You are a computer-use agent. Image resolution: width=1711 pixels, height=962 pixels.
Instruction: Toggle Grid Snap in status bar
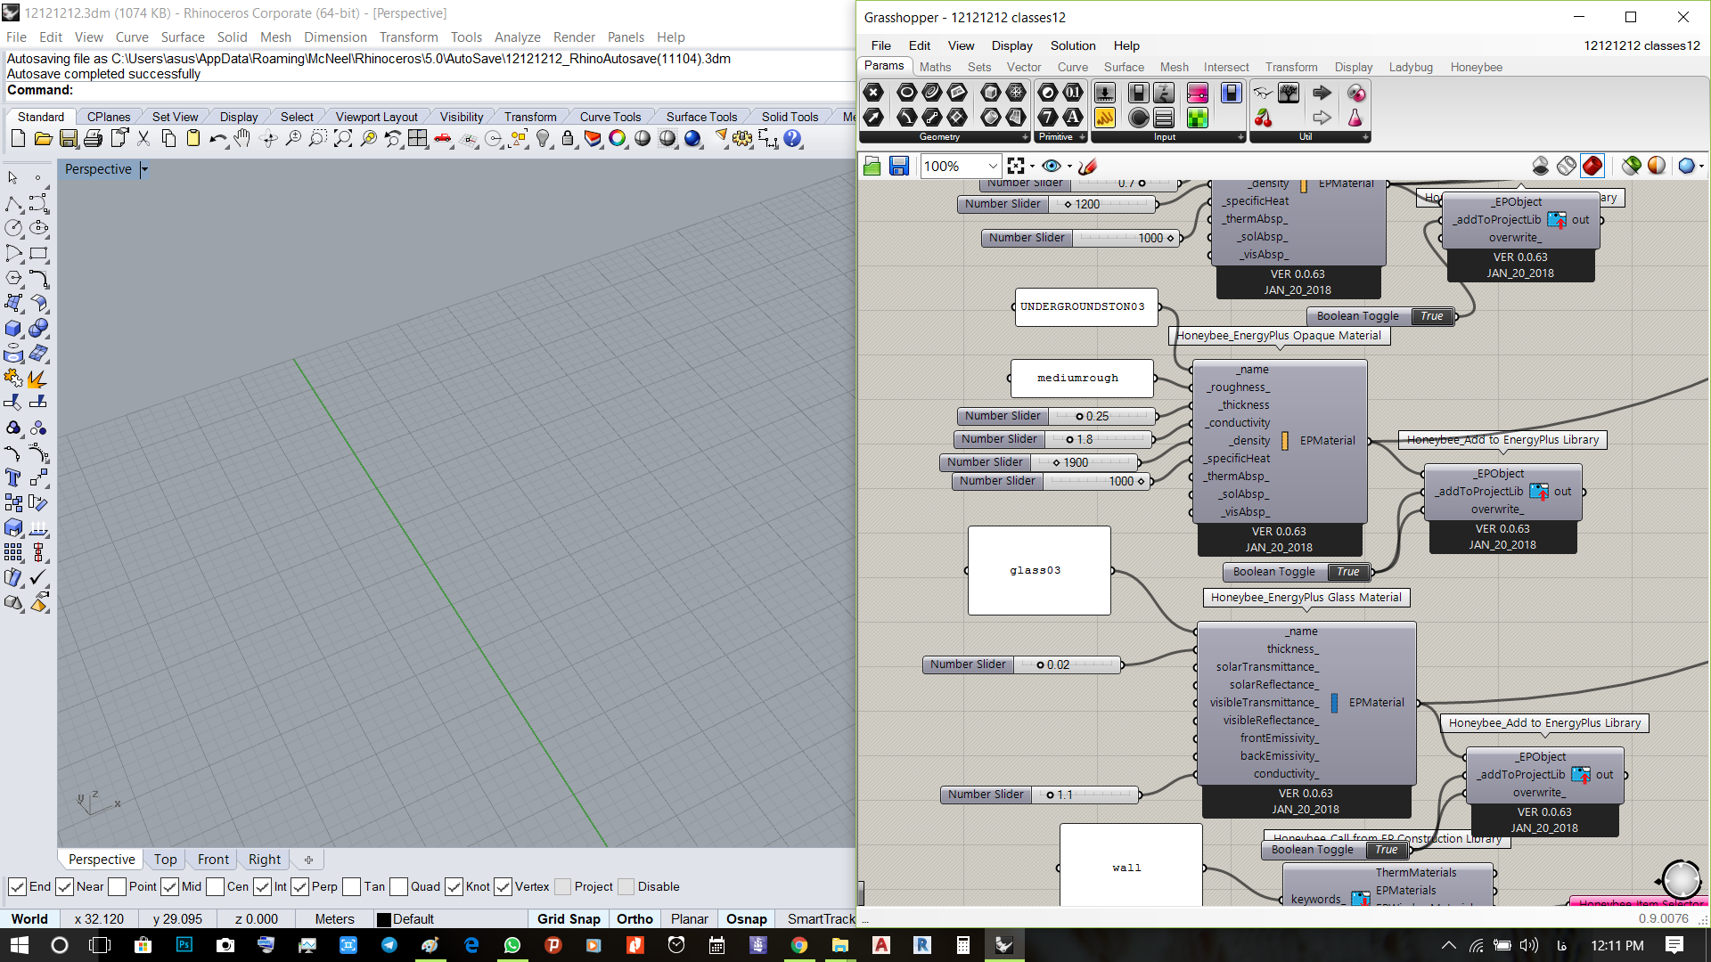[x=569, y=919]
